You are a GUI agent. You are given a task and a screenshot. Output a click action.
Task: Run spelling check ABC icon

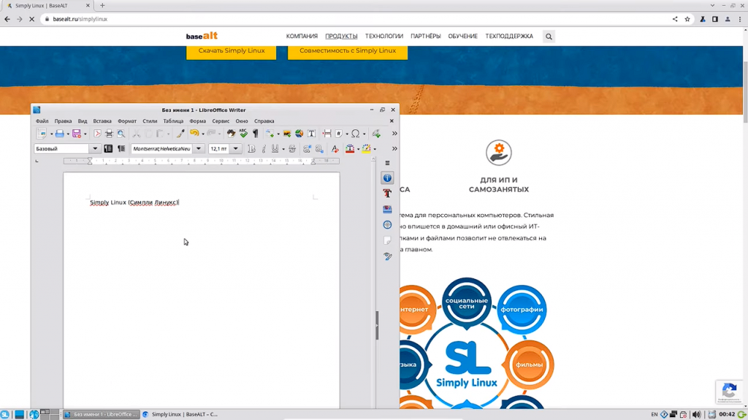click(x=243, y=134)
